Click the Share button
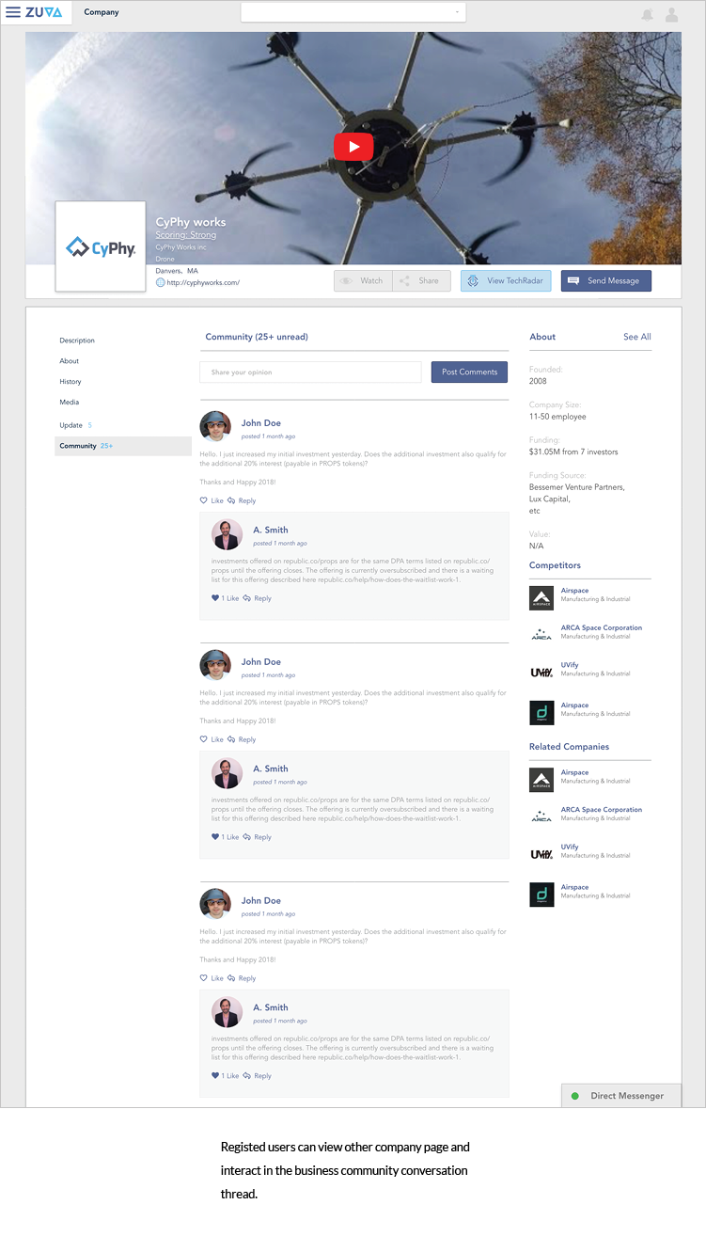The width and height of the screenshot is (706, 1252). pos(421,280)
